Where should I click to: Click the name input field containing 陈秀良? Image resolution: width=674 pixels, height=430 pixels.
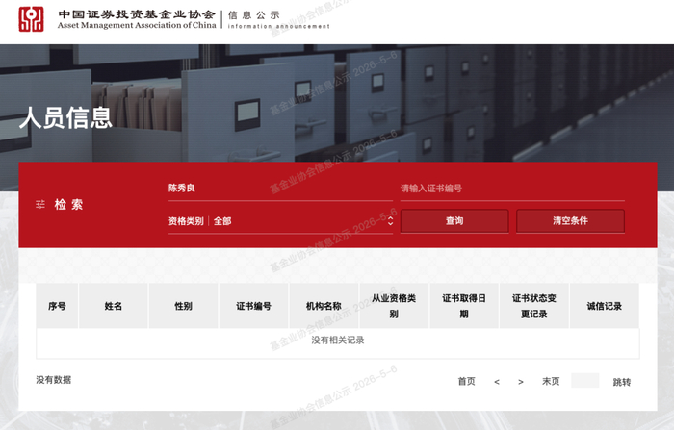(280, 189)
